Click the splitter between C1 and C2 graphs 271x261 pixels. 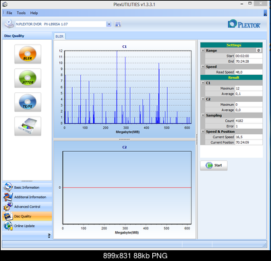point(124,140)
